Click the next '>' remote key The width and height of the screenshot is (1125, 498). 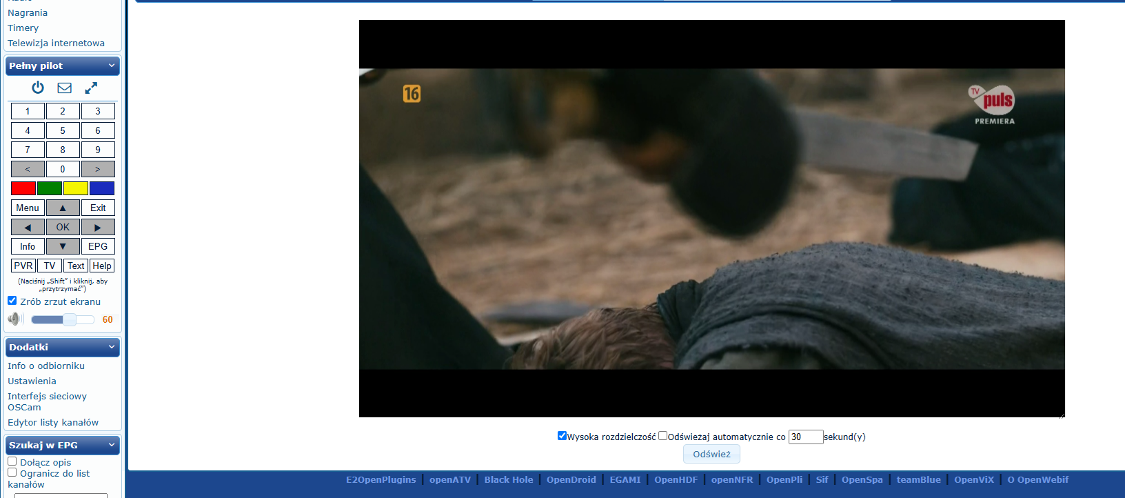(98, 169)
